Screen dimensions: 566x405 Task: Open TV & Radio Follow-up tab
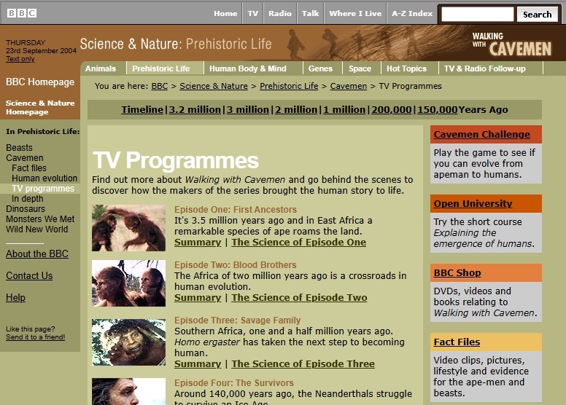click(x=485, y=68)
